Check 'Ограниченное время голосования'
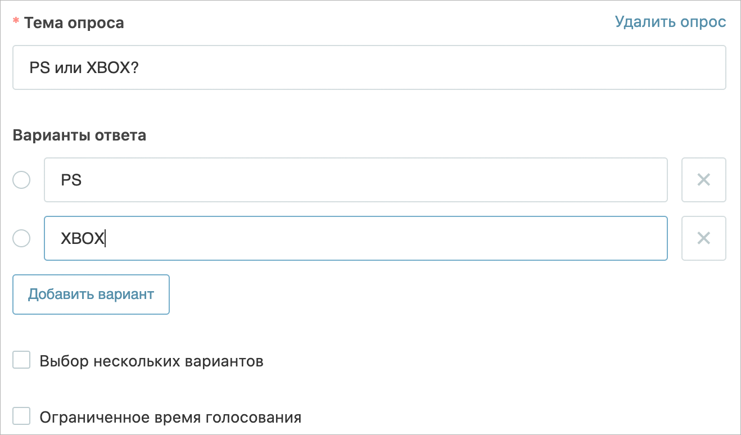741x435 pixels. click(x=21, y=416)
